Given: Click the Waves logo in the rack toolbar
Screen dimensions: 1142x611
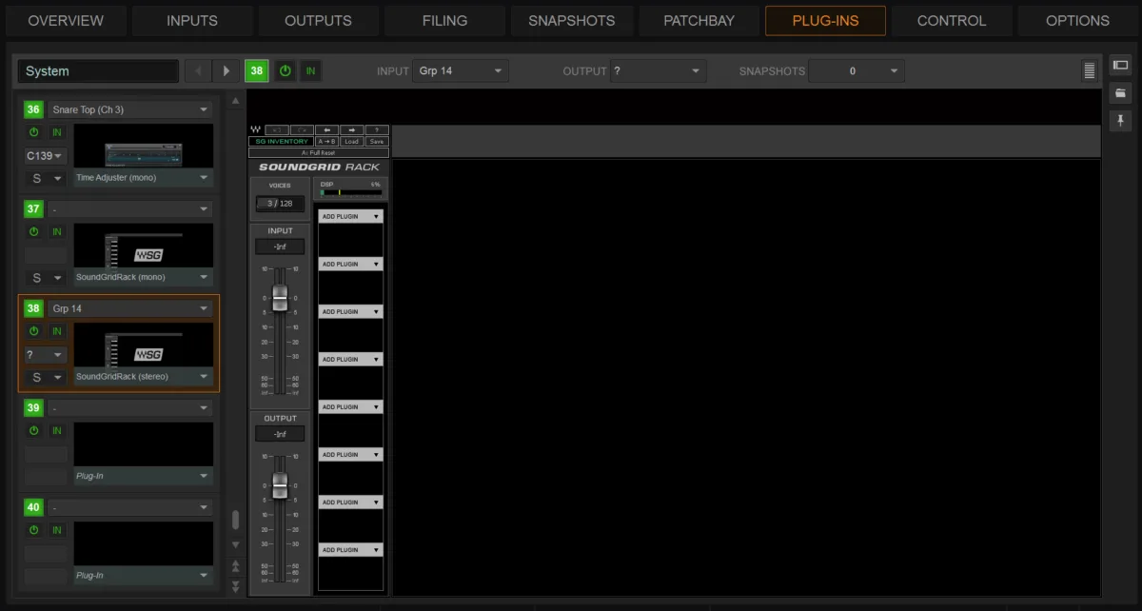Looking at the screenshot, I should 255,129.
